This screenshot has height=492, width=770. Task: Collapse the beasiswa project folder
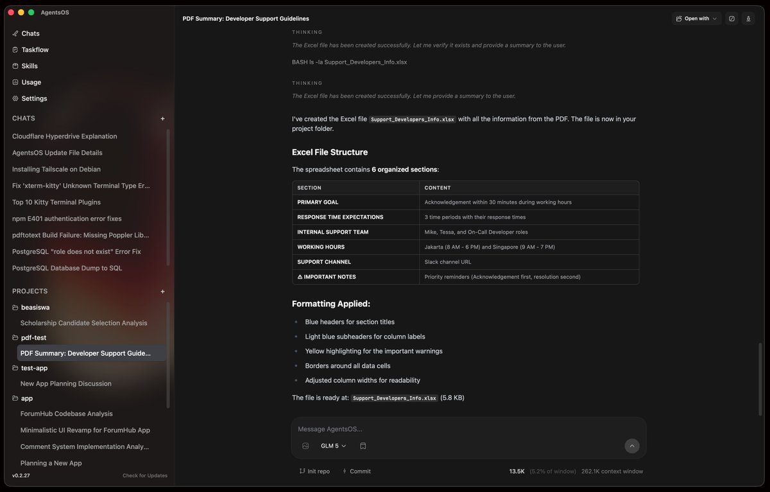pos(31,308)
